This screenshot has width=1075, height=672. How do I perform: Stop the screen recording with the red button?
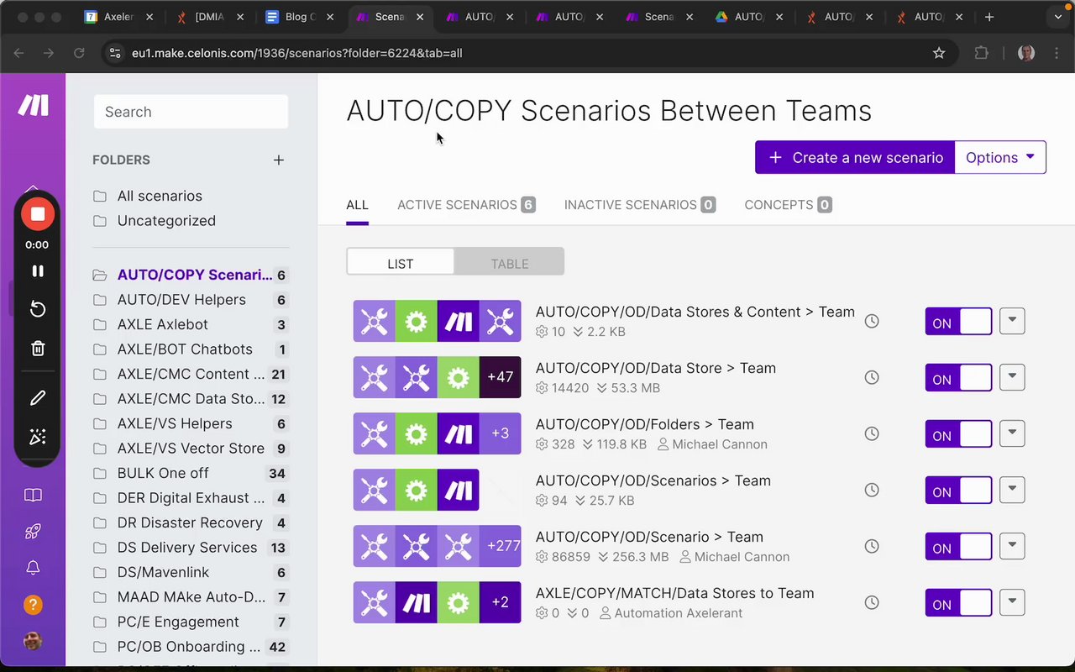(x=38, y=213)
